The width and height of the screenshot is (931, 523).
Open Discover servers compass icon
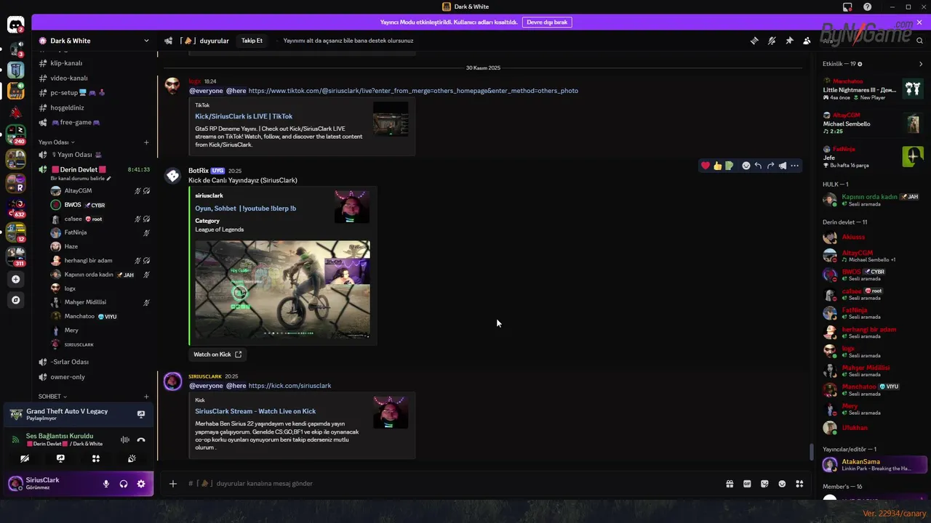click(15, 300)
